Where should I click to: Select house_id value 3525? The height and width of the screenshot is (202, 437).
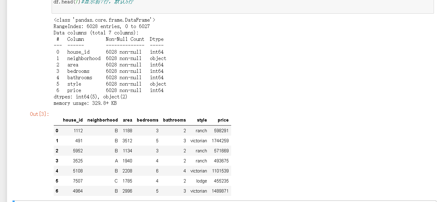[78, 161]
